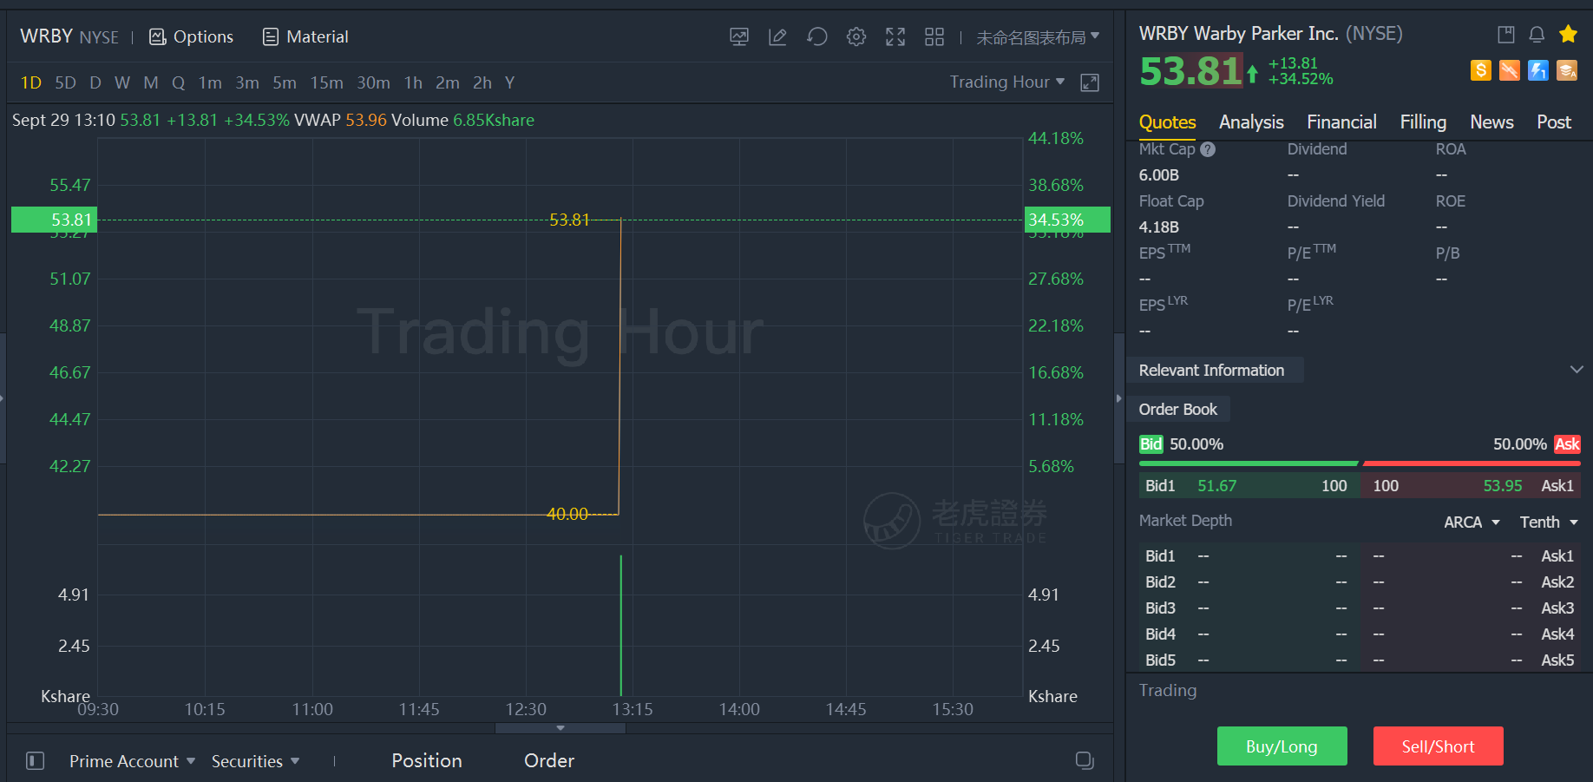Image resolution: width=1593 pixels, height=782 pixels.
Task: Click the orange crossed-lines badge
Action: [1510, 70]
